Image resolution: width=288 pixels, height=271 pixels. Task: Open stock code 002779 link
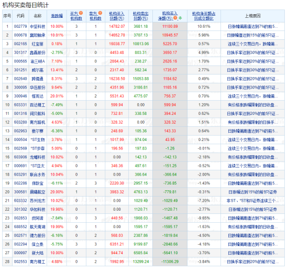point(20,27)
